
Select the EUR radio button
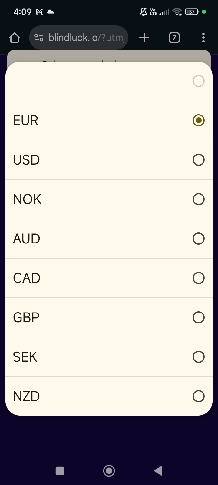coord(198,120)
